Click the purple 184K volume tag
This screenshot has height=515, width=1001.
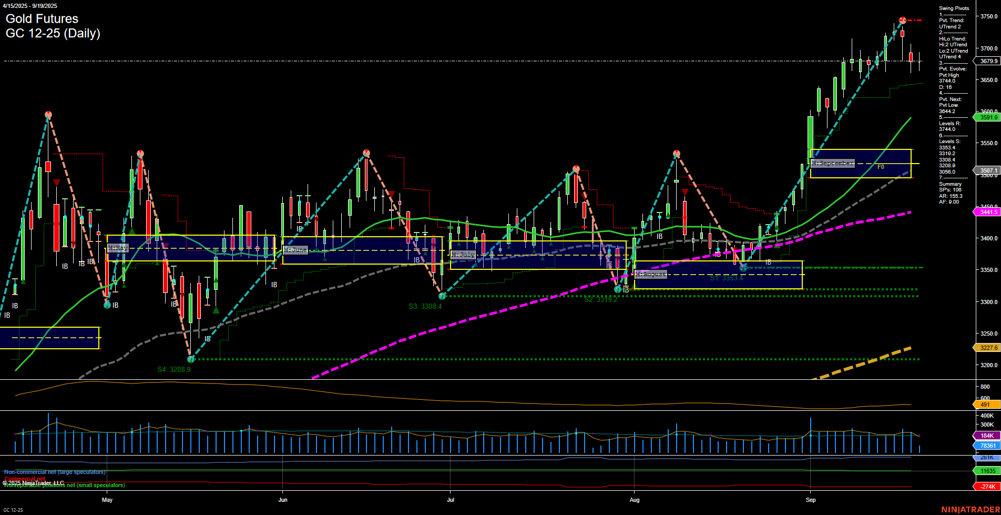(987, 436)
